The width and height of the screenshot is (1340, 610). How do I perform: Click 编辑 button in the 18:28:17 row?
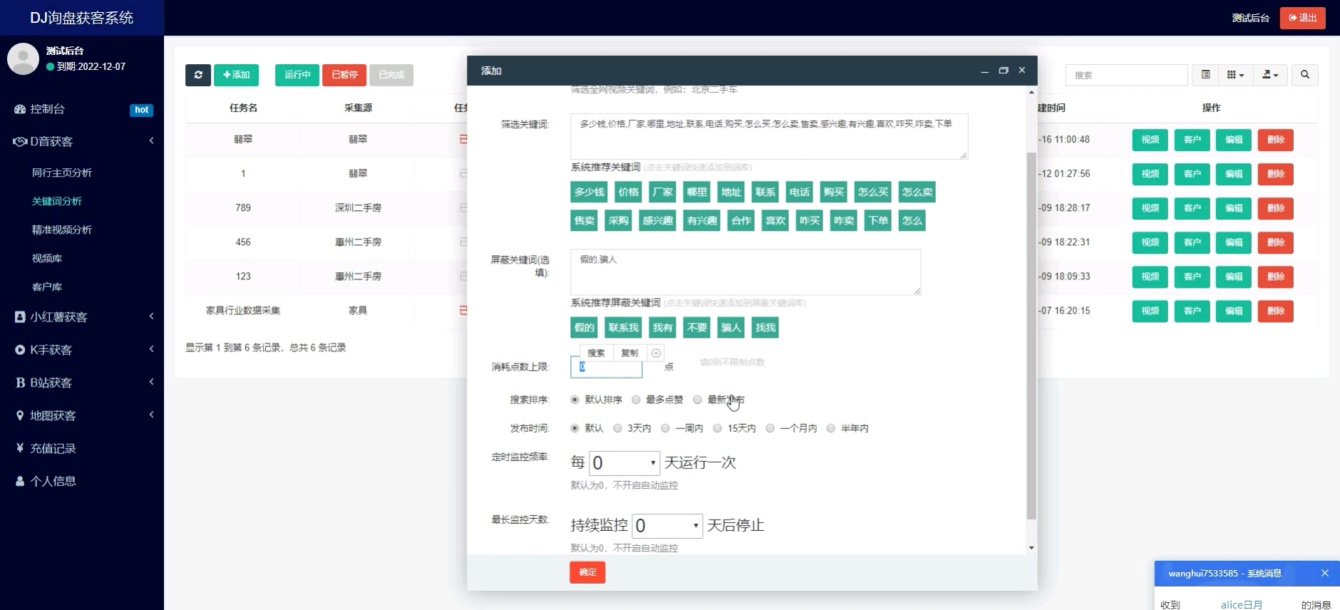coord(1234,208)
